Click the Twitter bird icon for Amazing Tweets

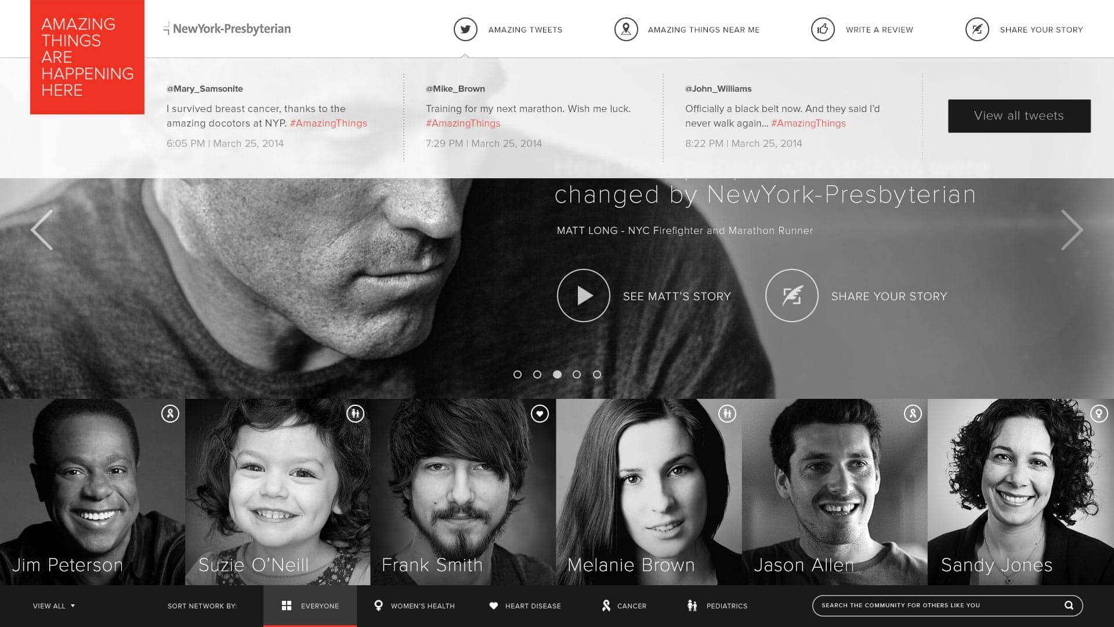465,29
